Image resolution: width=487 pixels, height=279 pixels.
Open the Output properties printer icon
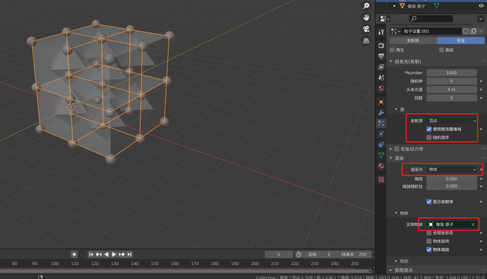click(x=381, y=56)
